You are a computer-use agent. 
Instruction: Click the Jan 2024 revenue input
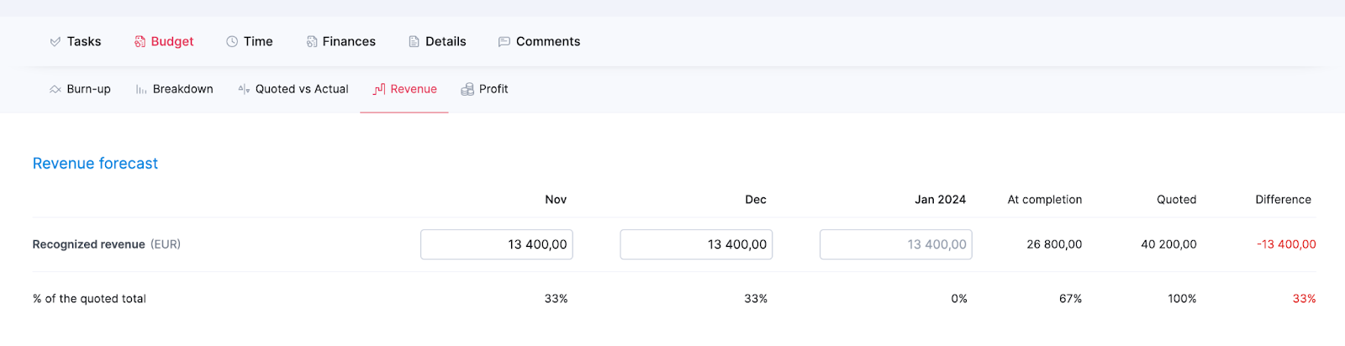pyautogui.click(x=895, y=244)
